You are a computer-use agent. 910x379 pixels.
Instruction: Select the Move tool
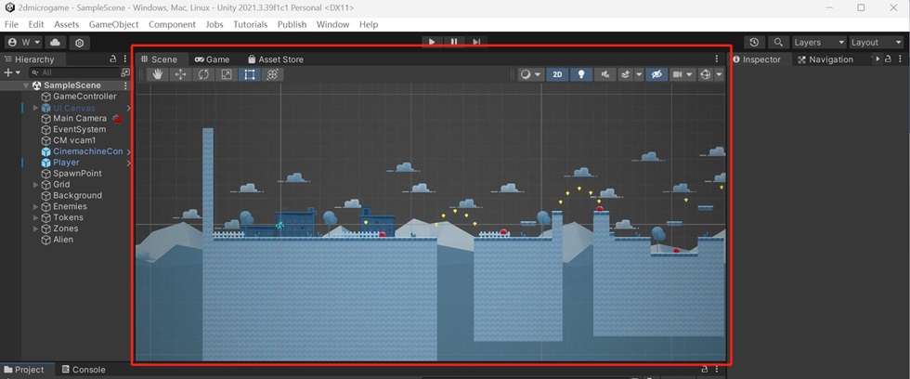(180, 74)
